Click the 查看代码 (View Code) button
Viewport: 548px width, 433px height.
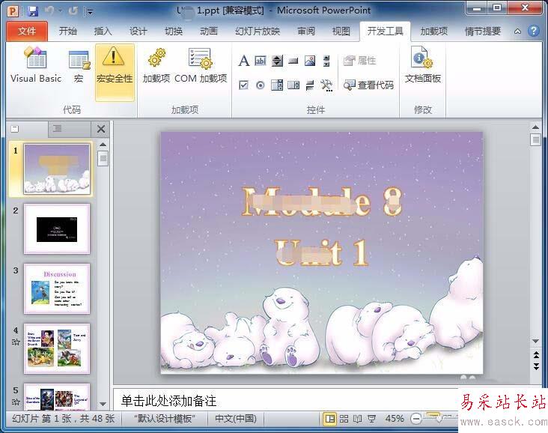368,85
